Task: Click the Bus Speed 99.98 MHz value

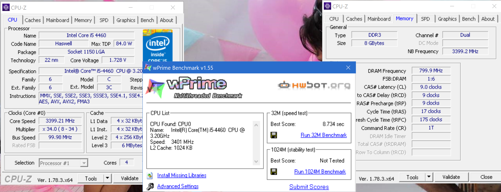Action: [60, 137]
